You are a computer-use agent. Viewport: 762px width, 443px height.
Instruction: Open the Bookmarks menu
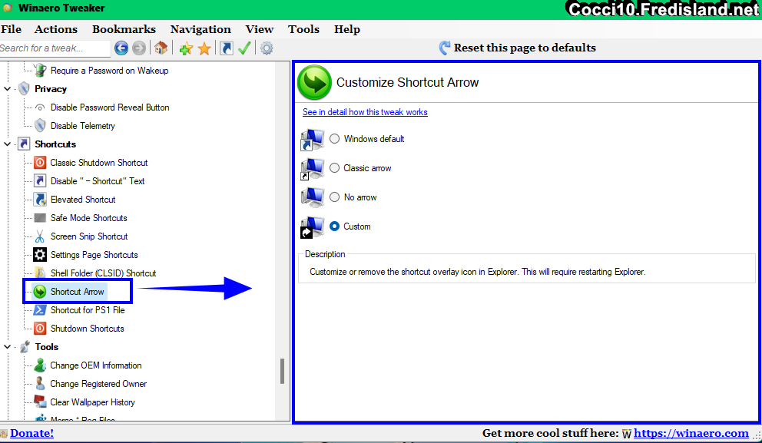click(124, 29)
